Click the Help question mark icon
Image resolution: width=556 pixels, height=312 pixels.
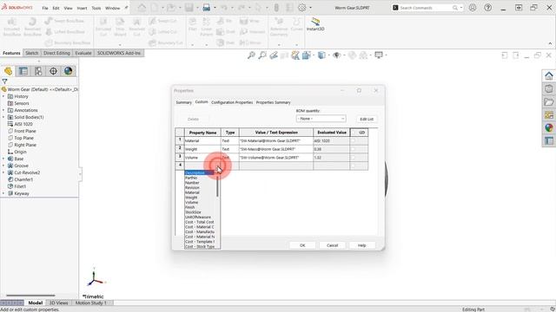click(x=488, y=8)
